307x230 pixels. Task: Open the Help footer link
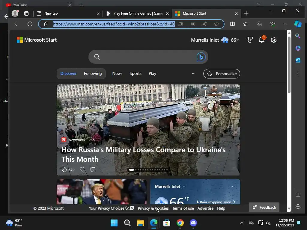[x=221, y=208]
